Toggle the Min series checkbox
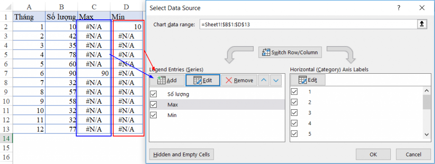 [153, 115]
